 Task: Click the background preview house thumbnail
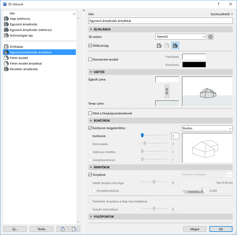[x=207, y=91]
